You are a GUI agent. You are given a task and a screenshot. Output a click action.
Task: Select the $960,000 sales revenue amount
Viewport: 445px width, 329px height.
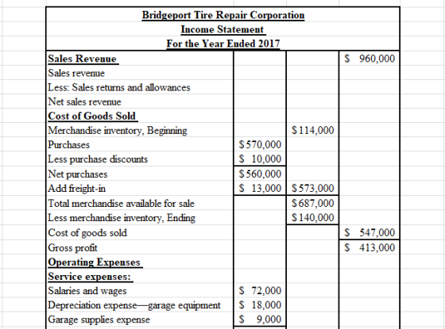point(370,59)
